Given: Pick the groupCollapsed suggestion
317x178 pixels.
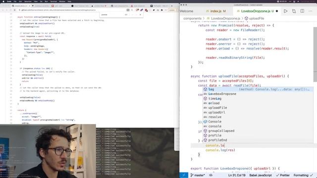Looking at the screenshot, I should click(258, 131).
